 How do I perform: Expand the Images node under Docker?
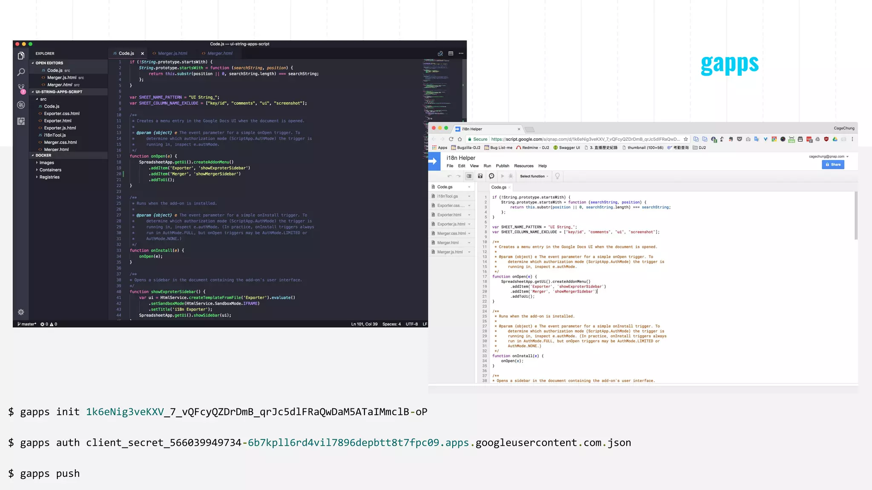45,163
